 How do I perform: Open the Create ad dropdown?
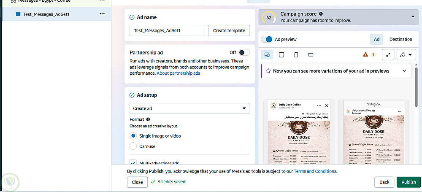click(189, 108)
